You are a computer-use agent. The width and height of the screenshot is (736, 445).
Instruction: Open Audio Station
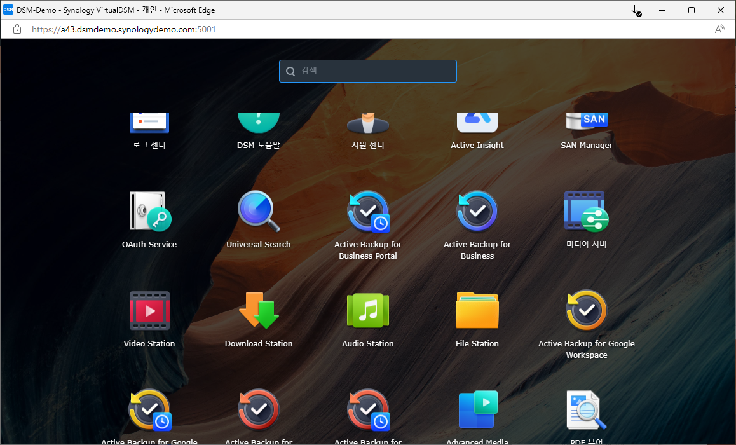(368, 311)
